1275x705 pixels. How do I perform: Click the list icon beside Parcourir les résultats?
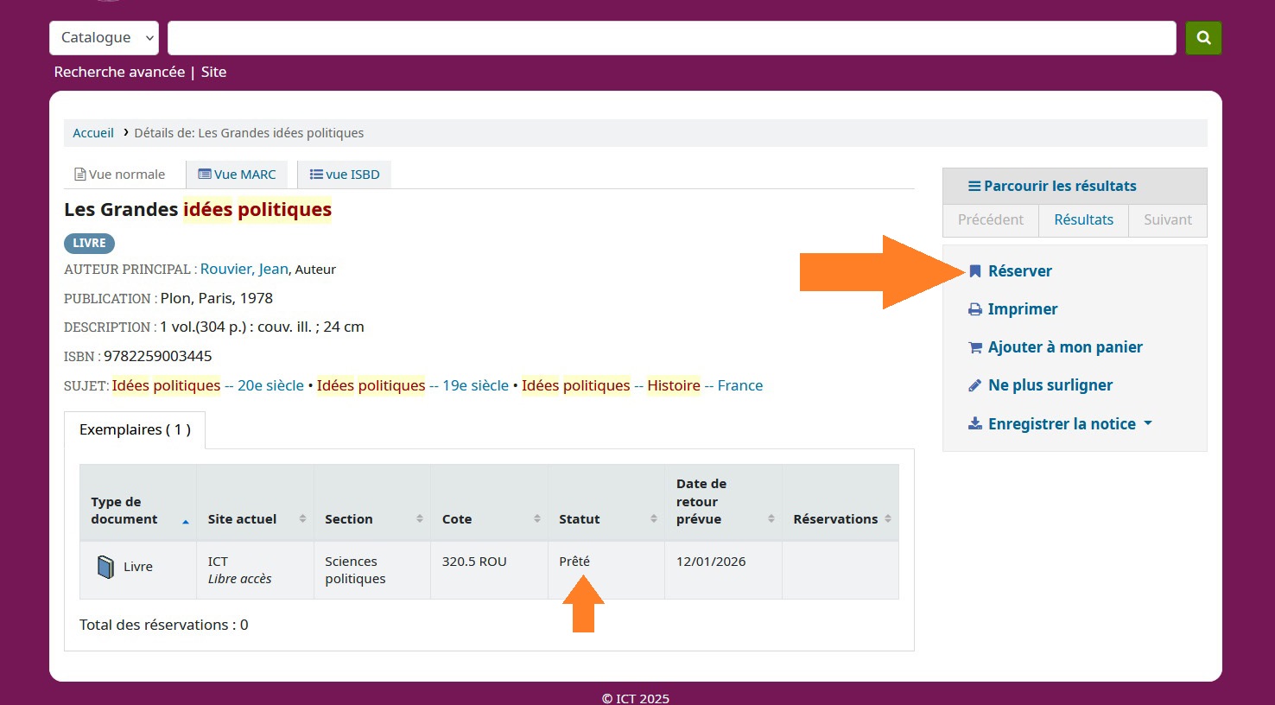click(974, 186)
